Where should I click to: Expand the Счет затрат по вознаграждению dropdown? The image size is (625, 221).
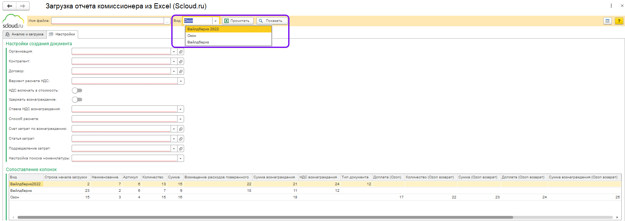tap(174, 129)
